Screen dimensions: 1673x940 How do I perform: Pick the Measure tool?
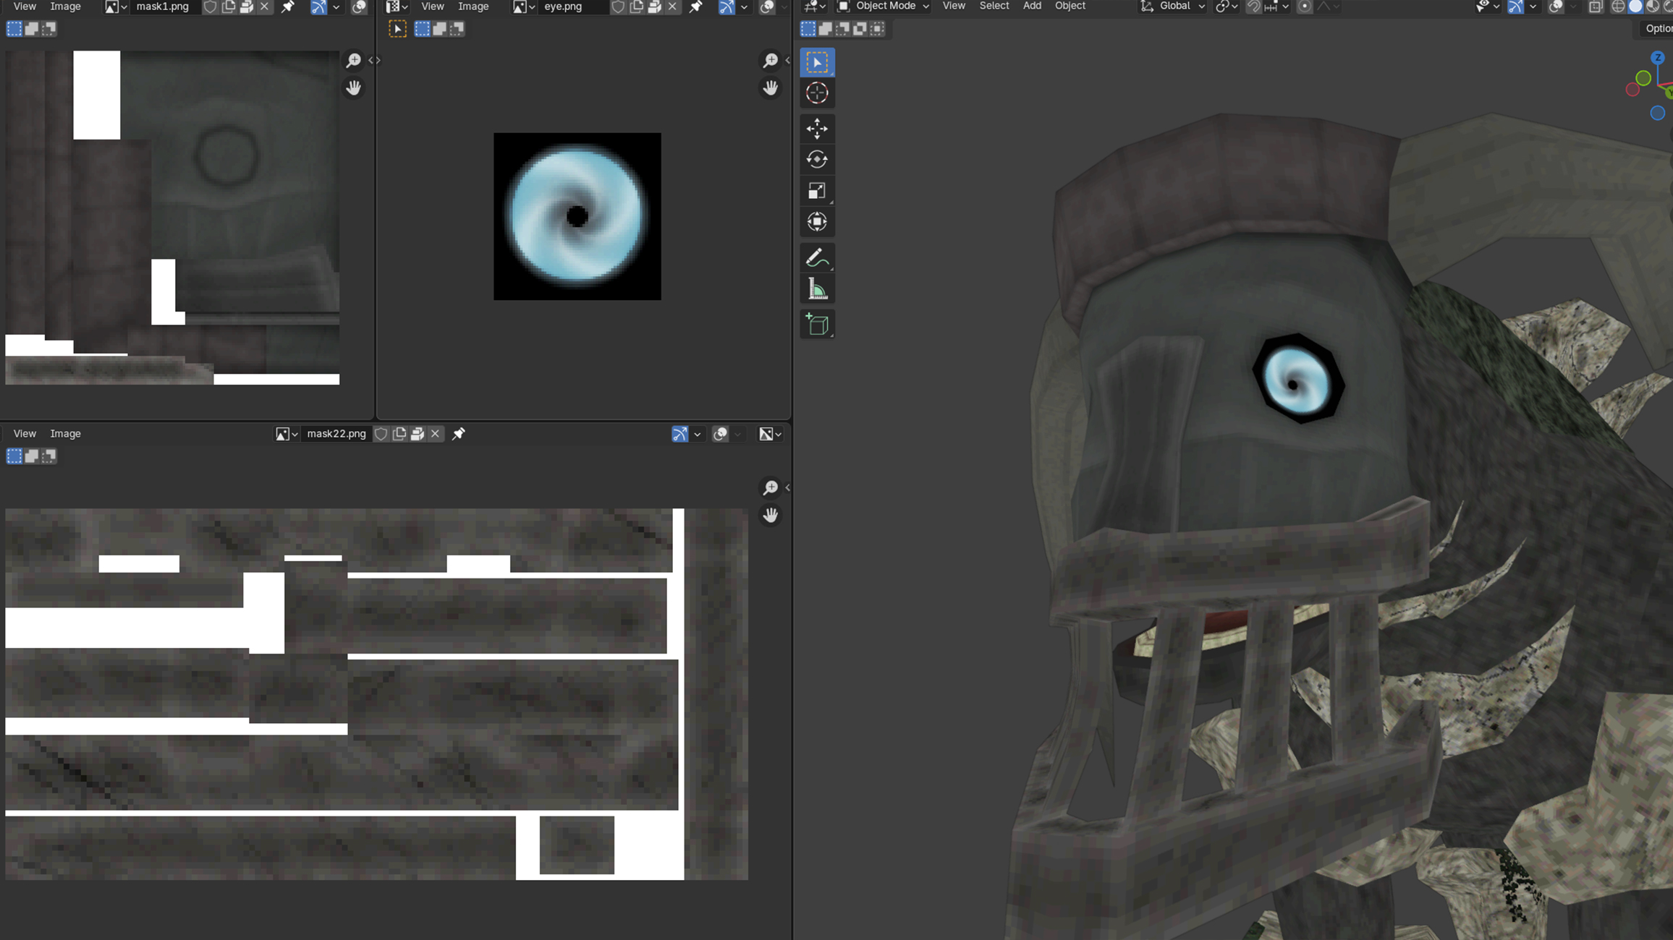(817, 290)
